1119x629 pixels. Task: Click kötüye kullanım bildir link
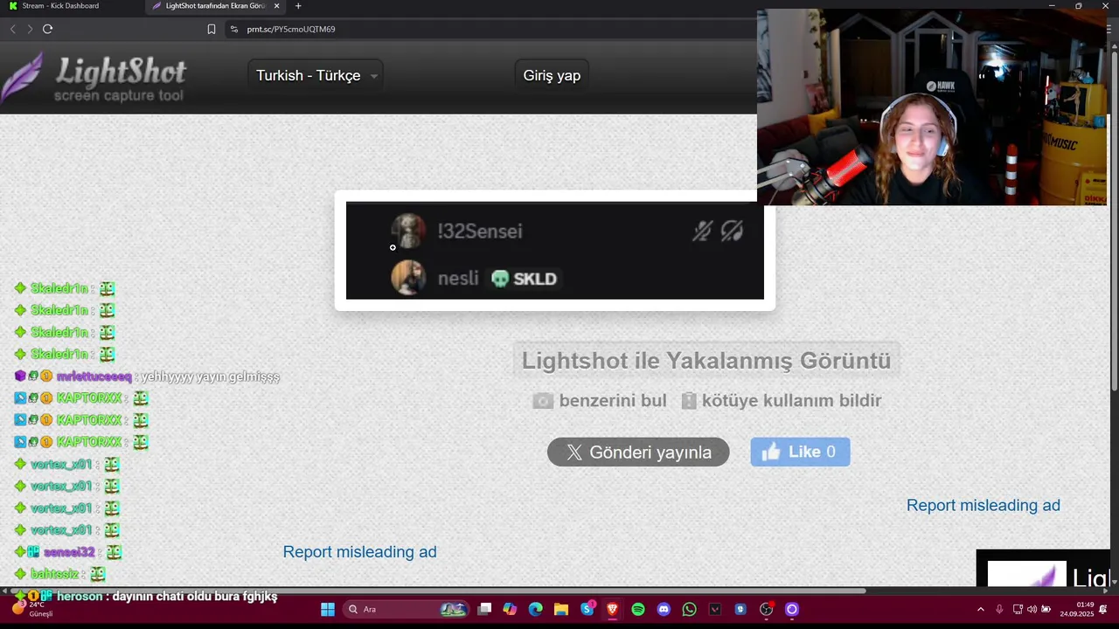pyautogui.click(x=791, y=401)
